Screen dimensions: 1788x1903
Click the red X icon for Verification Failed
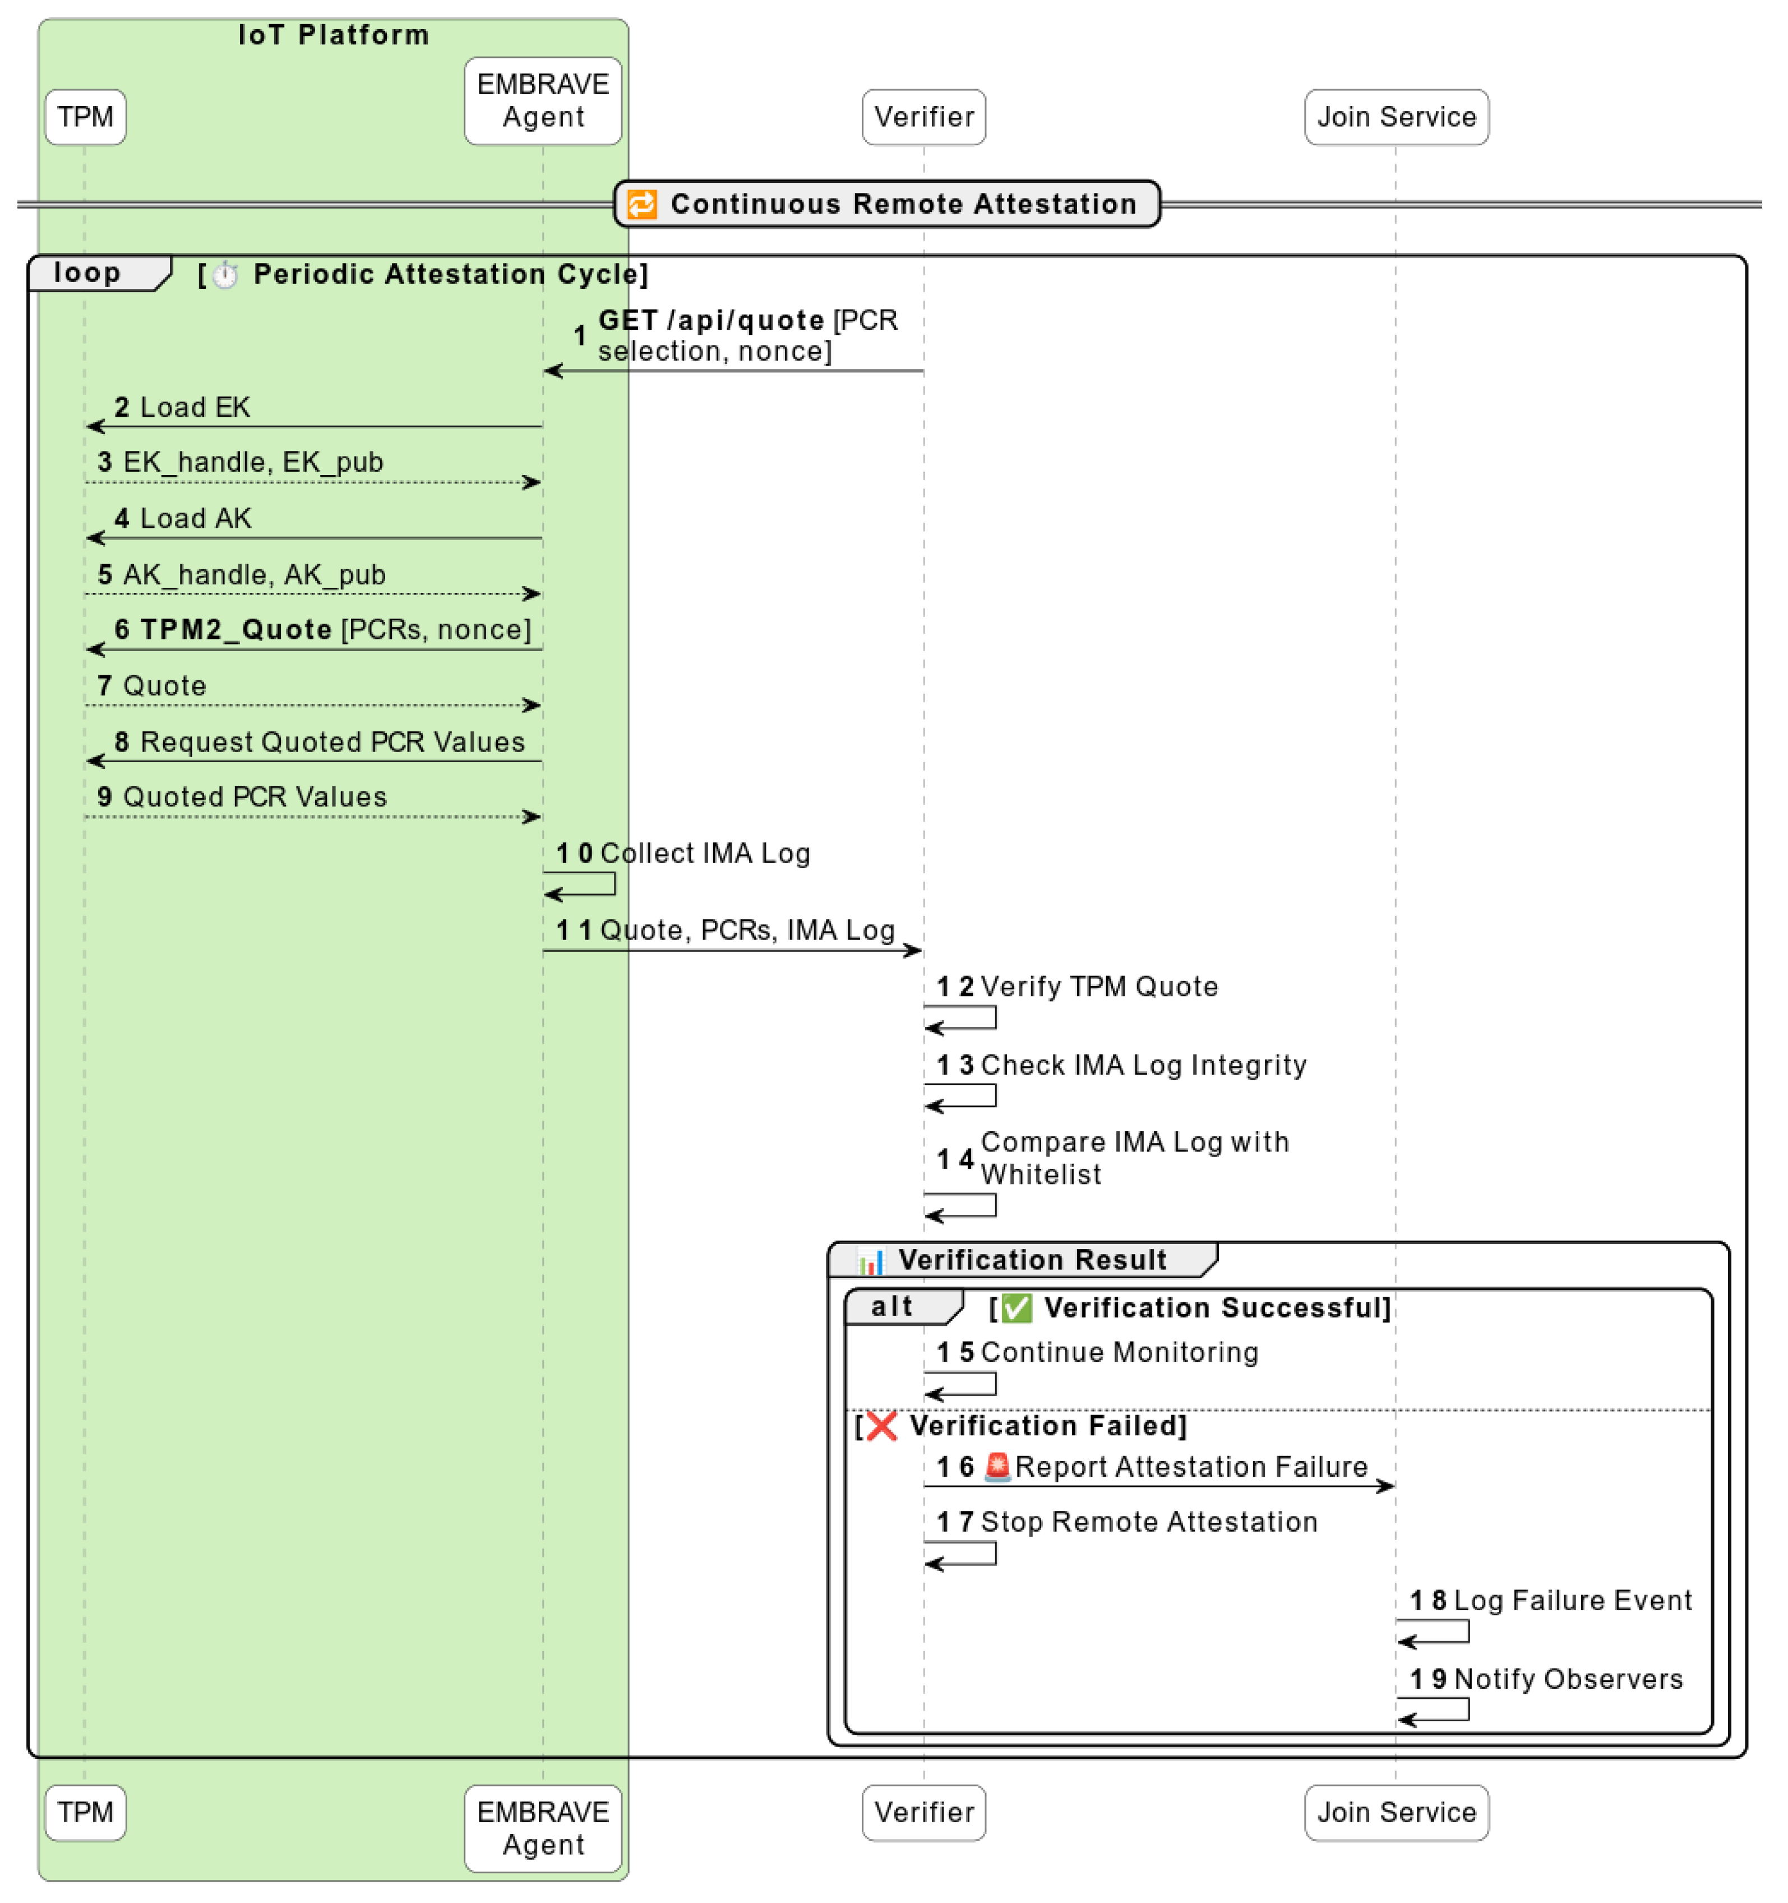881,1426
